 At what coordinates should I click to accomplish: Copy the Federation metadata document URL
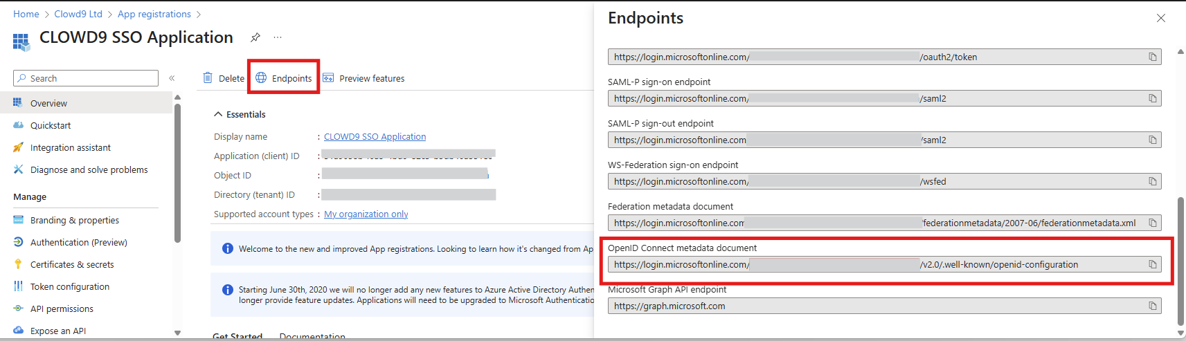[1153, 223]
